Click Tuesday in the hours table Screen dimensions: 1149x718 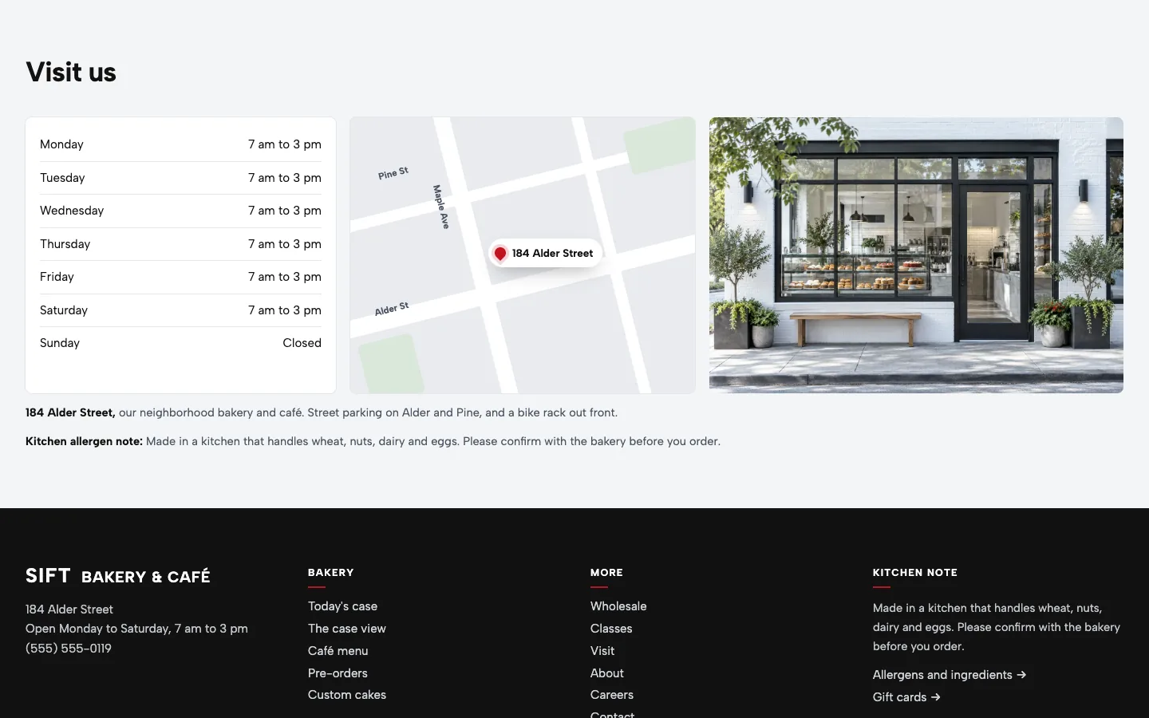tap(62, 178)
